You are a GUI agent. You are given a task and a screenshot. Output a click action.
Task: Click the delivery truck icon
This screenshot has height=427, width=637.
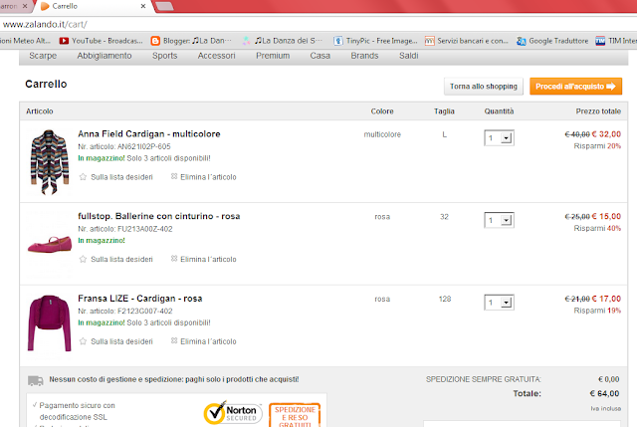tap(36, 380)
